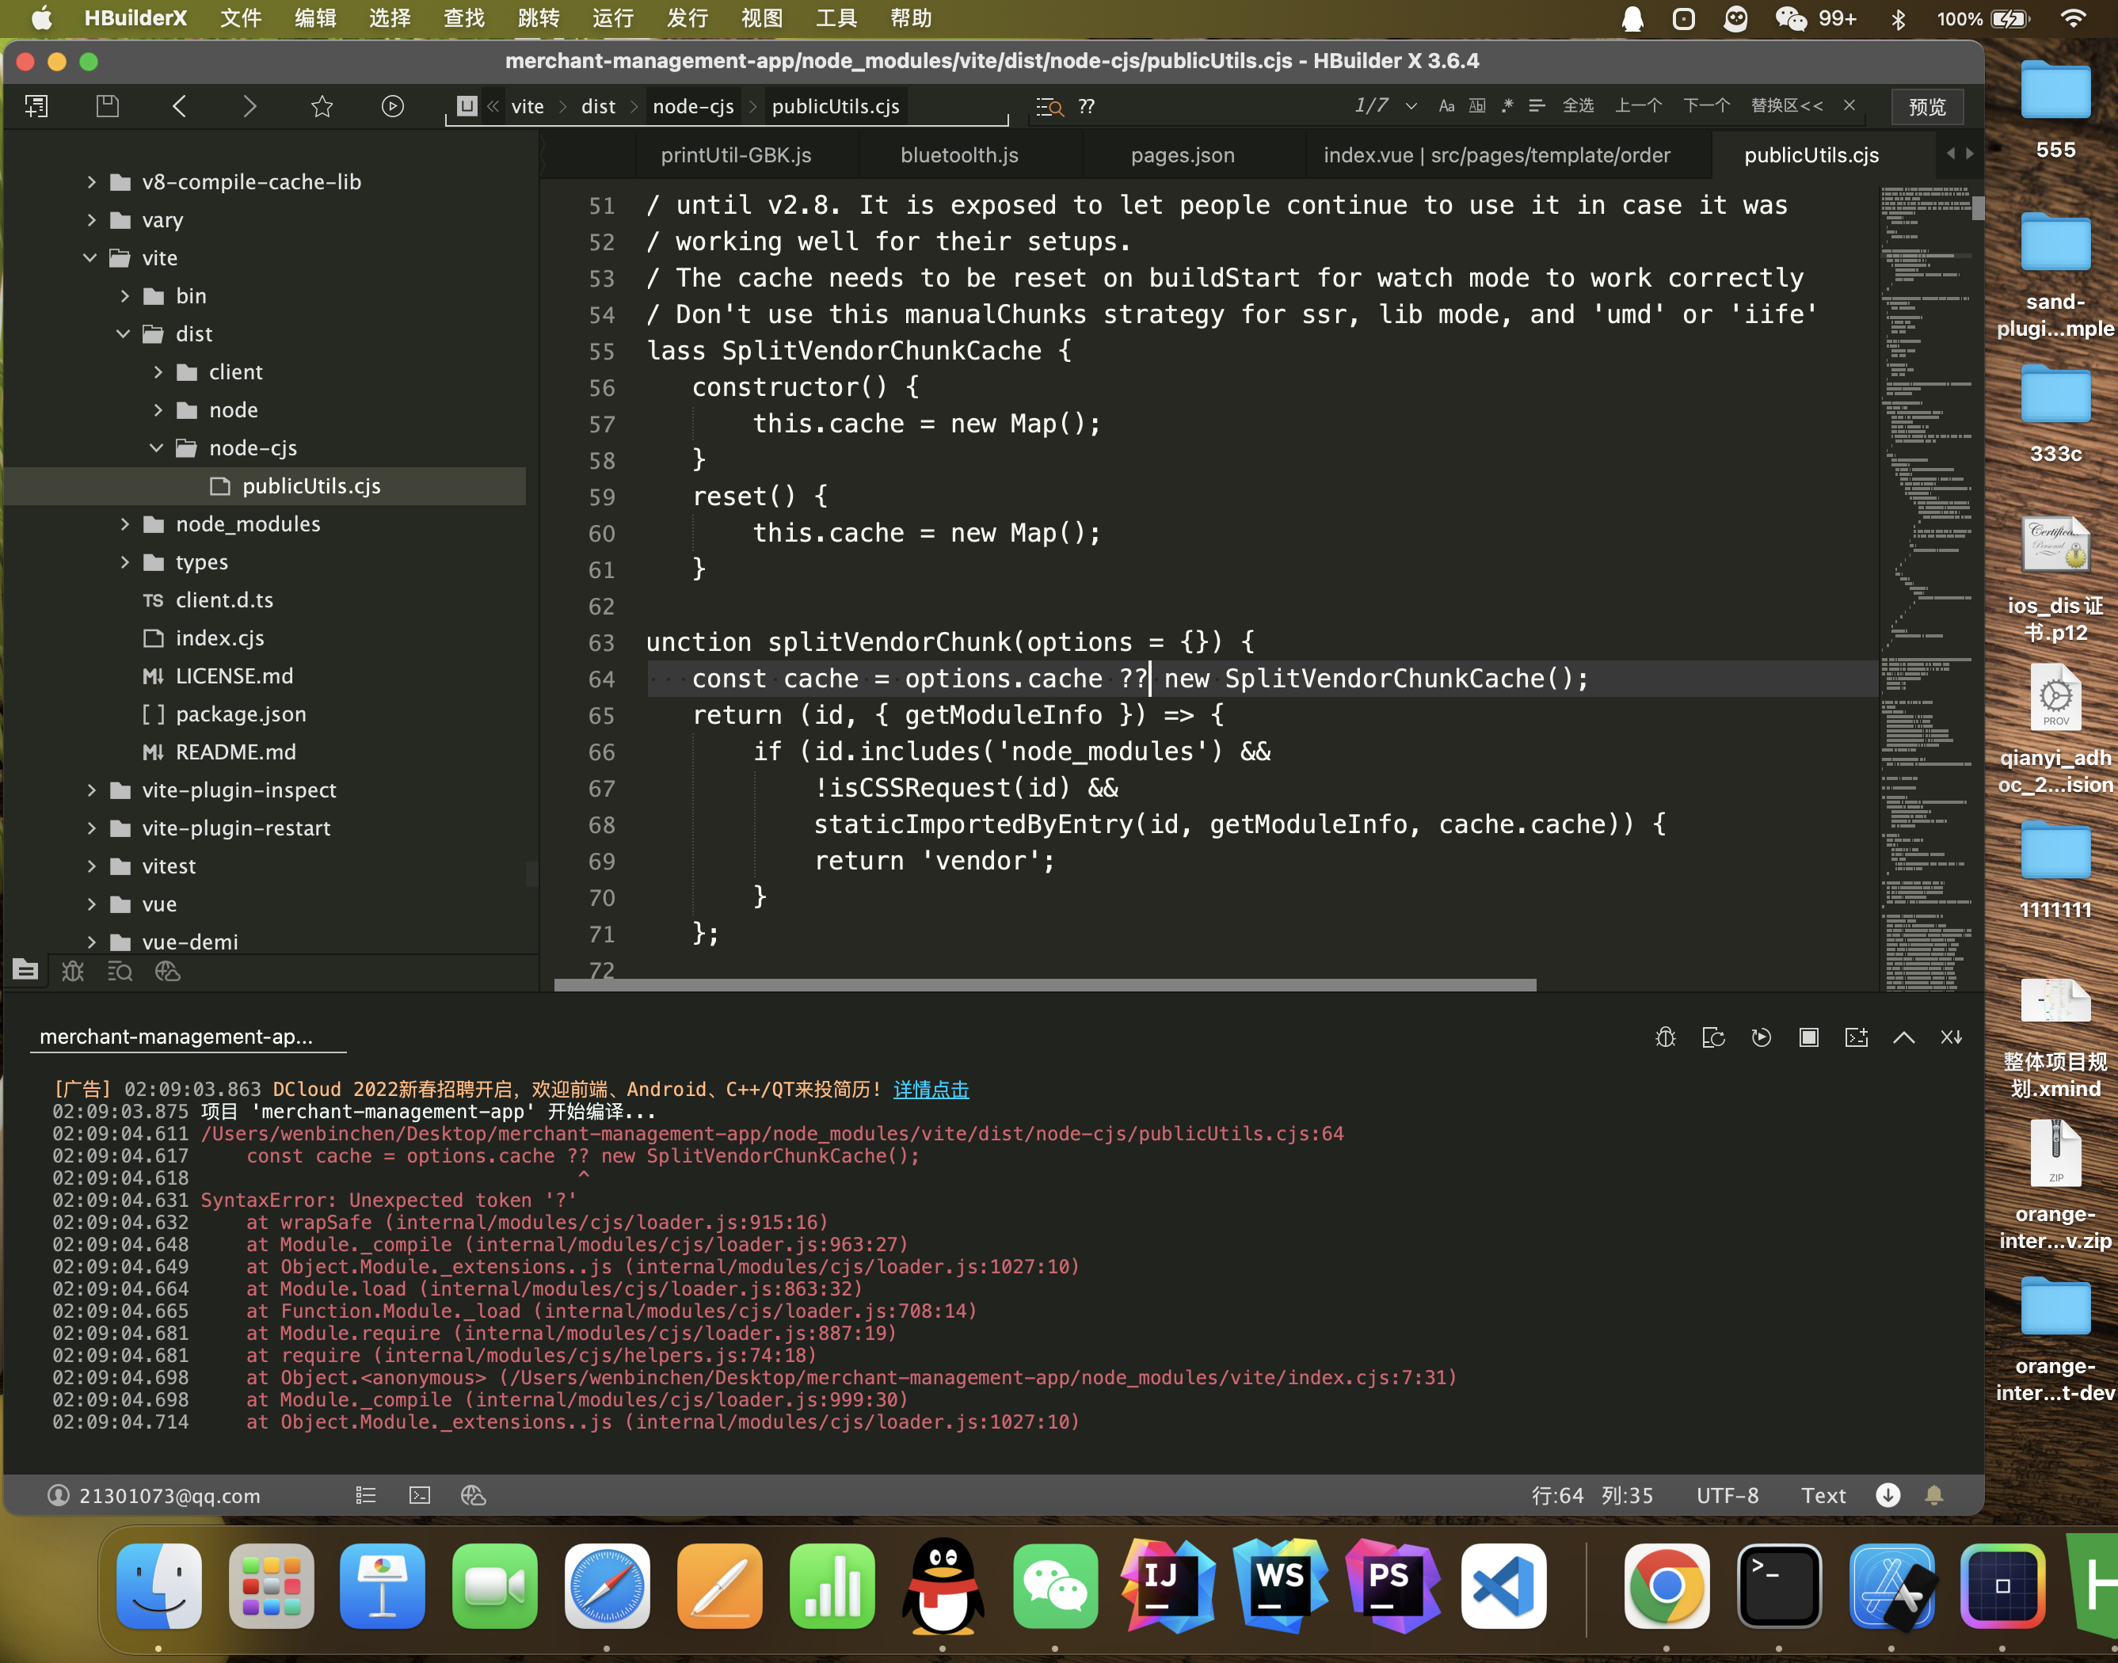2118x1663 pixels.
Task: Click the code minimap
Action: (x=1926, y=587)
